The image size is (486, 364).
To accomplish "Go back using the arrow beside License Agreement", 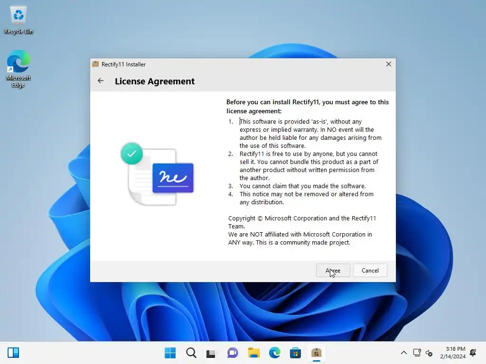I will pyautogui.click(x=101, y=81).
